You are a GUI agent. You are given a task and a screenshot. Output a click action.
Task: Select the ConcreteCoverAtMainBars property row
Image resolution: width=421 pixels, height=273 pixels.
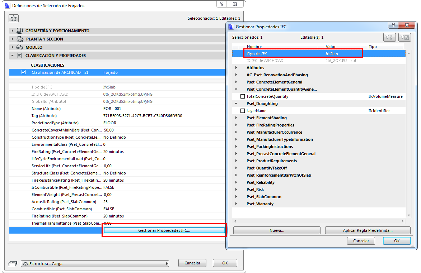click(117, 130)
